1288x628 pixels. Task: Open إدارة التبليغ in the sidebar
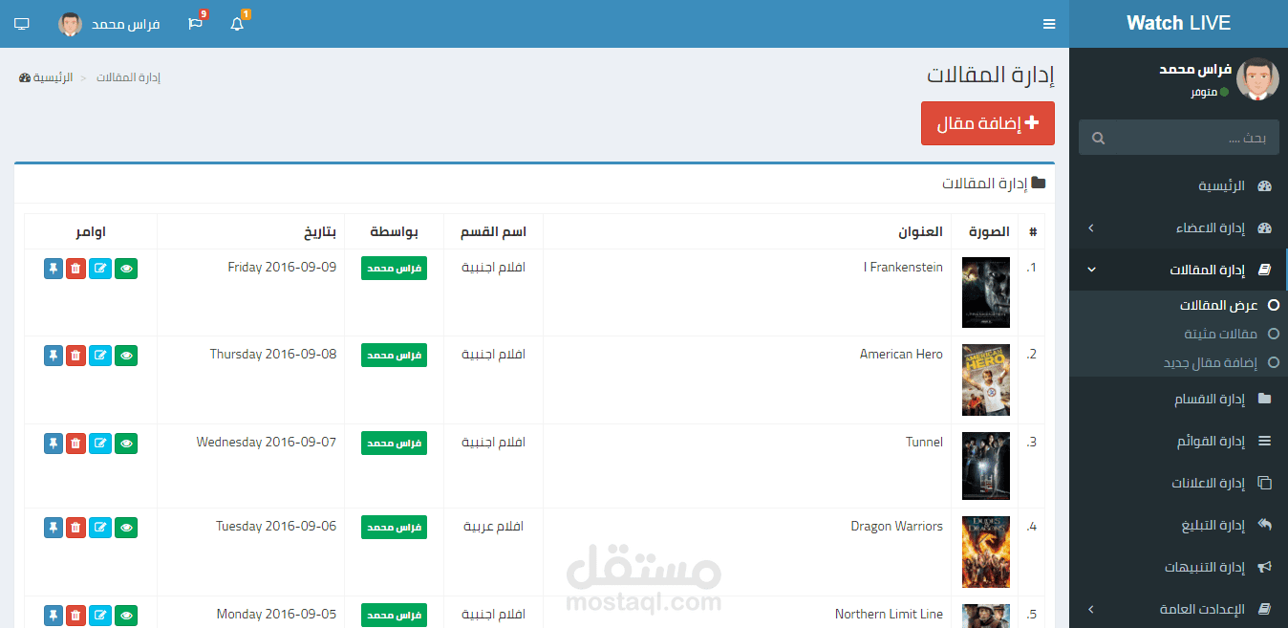[1178, 525]
